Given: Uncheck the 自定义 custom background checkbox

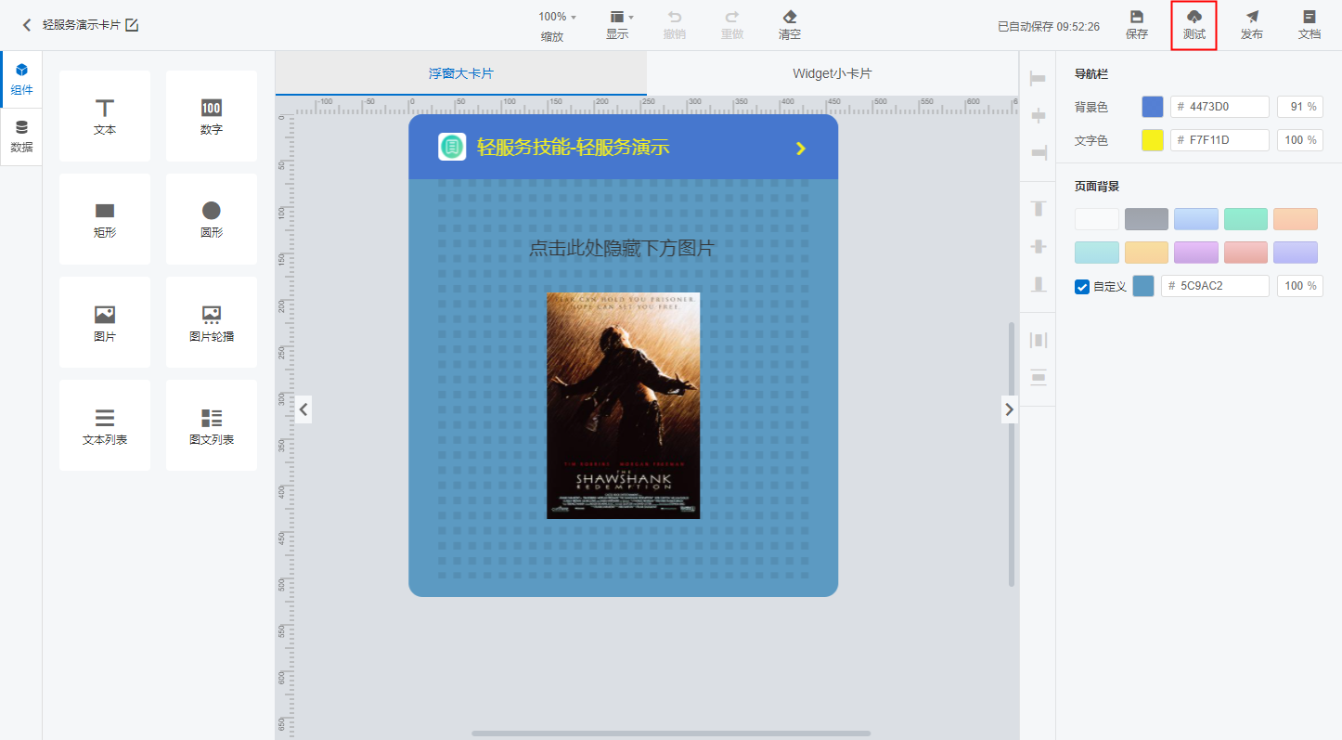Looking at the screenshot, I should click(1082, 286).
